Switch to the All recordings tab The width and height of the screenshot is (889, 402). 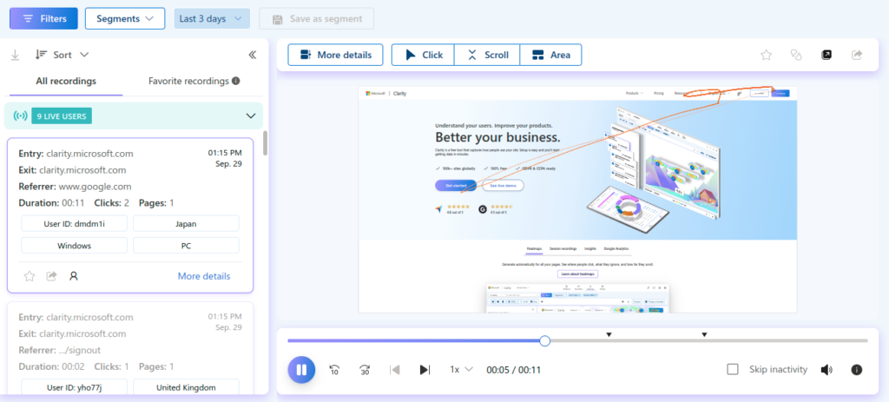(x=66, y=81)
